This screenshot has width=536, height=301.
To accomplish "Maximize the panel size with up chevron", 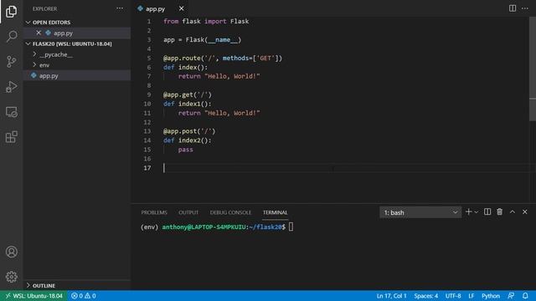I will (x=512, y=212).
